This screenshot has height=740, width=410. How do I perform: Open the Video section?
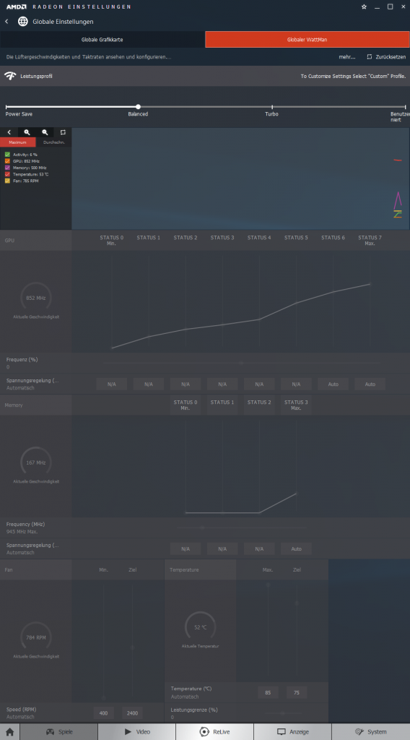136,731
